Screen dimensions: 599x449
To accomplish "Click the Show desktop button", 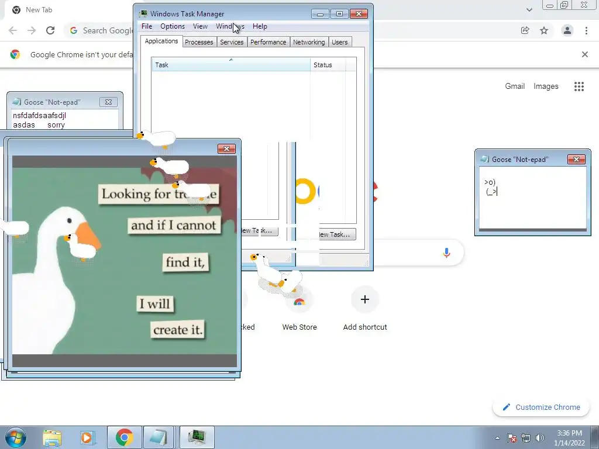I will [595, 437].
